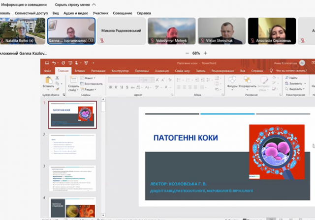This screenshot has width=315, height=220.
Task: Open the Insert (Вставка) ribbon tab
Action: [80, 71]
